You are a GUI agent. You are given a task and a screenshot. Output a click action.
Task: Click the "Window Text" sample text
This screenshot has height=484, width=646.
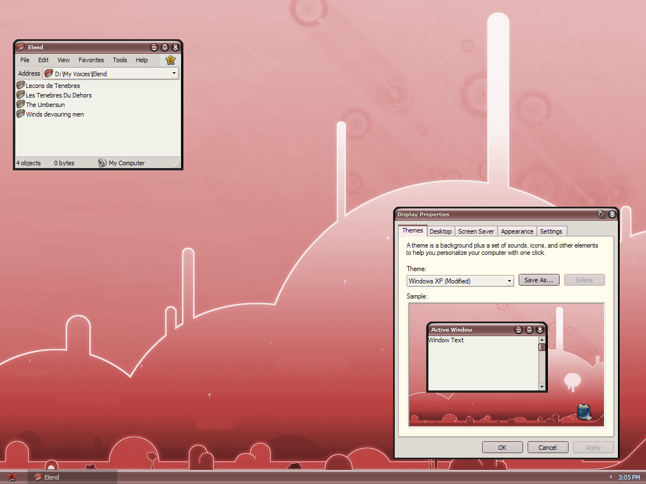click(x=446, y=341)
